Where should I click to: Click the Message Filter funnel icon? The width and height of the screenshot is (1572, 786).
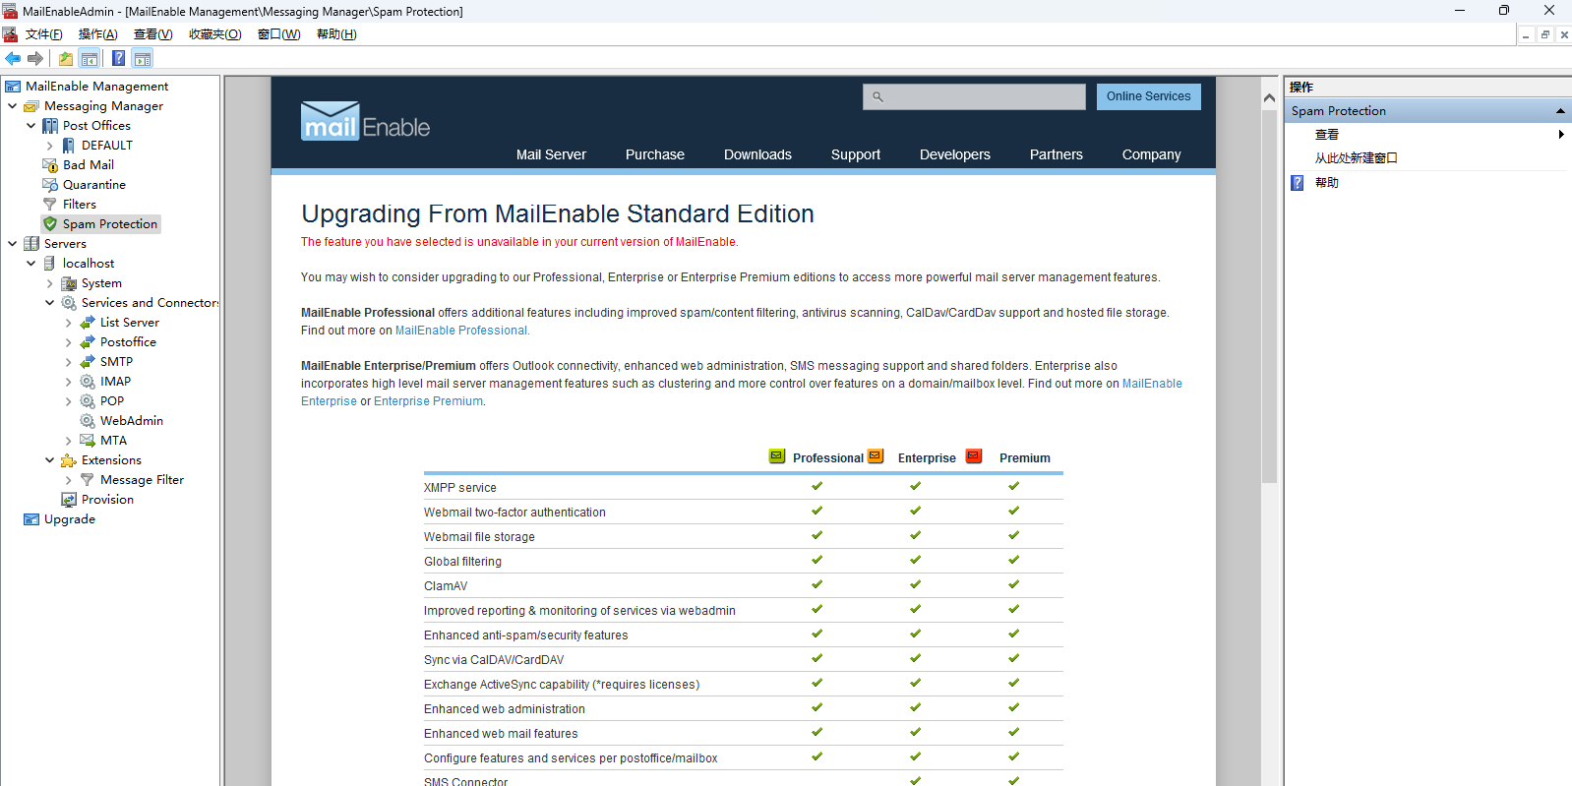(x=88, y=480)
